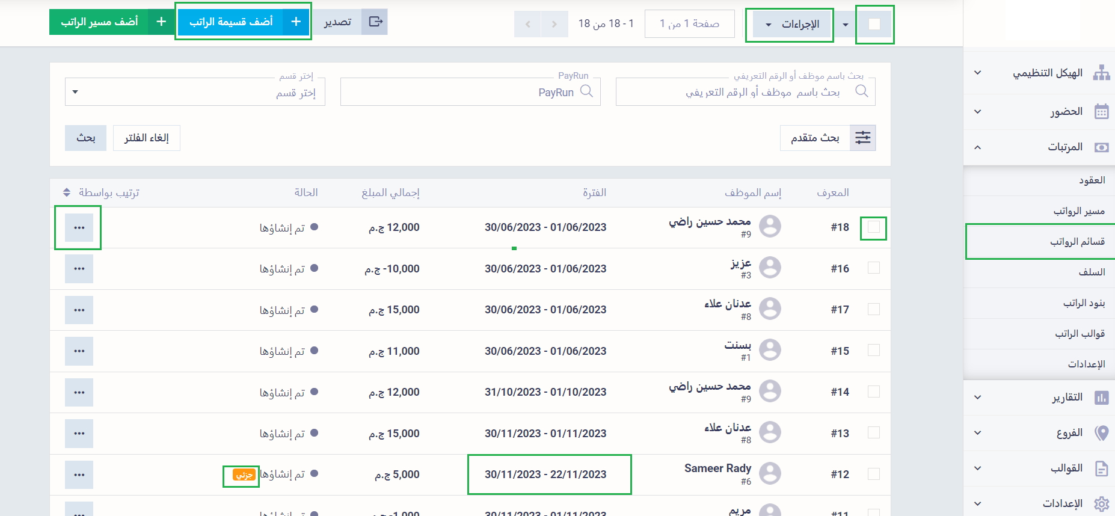The width and height of the screenshot is (1115, 516).
Task: Click avatar of employee Sameer Rady
Action: [770, 473]
